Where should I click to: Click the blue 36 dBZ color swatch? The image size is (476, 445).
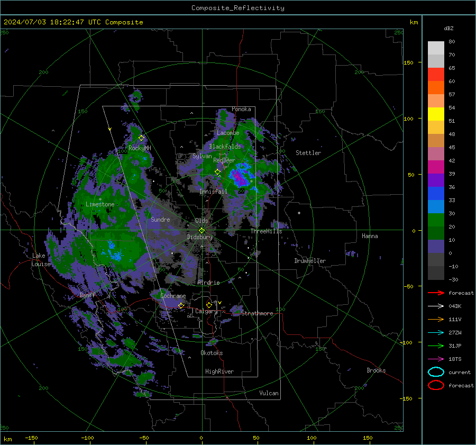(x=436, y=194)
